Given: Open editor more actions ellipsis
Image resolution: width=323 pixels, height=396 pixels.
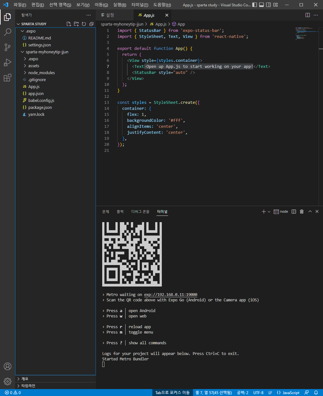Looking at the screenshot, I should point(316,15).
